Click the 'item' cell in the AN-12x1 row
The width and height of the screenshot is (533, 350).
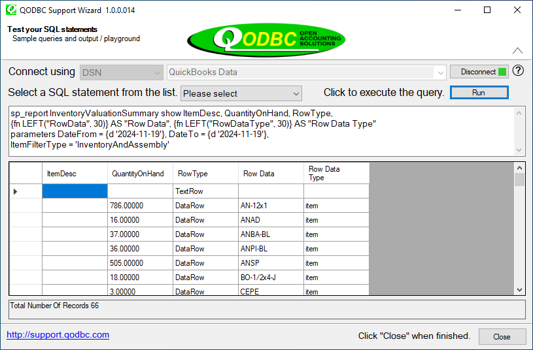point(336,206)
